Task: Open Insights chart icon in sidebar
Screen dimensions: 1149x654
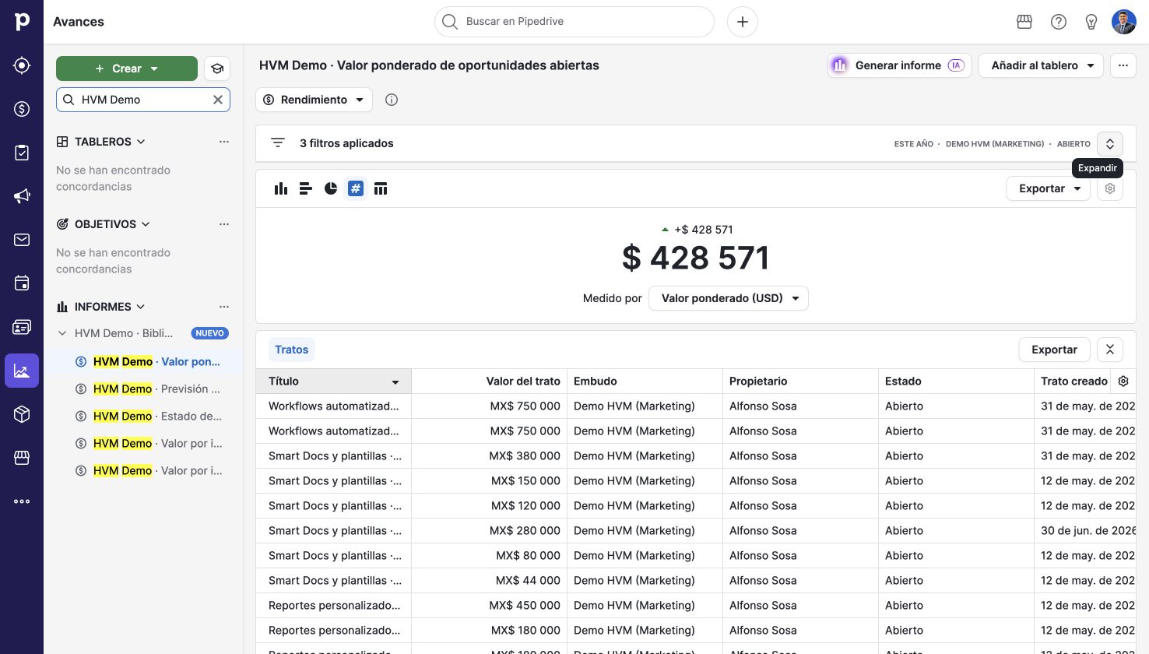Action: pos(22,371)
